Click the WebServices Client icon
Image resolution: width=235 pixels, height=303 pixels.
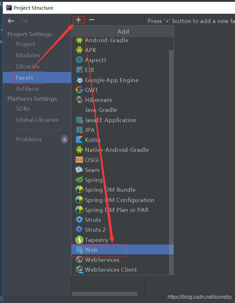[80, 269]
